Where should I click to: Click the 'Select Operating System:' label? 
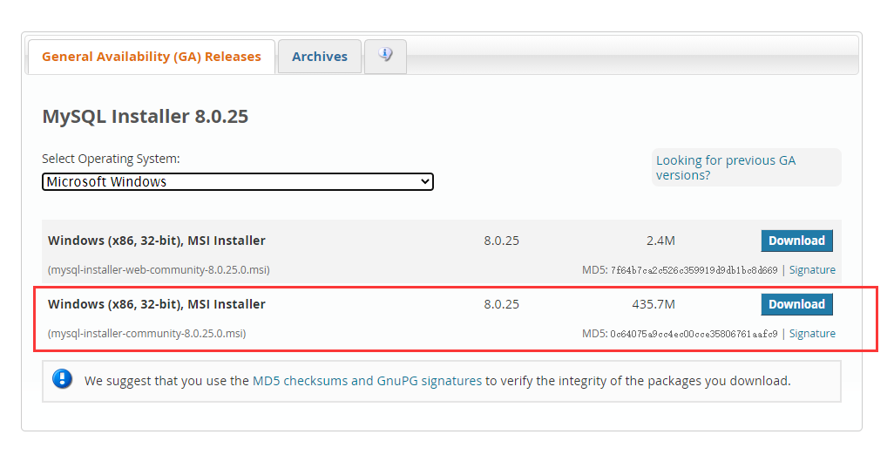pyautogui.click(x=111, y=159)
